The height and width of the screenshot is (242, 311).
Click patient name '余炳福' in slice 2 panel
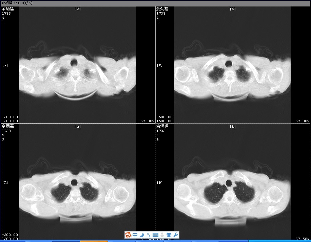pyautogui.click(x=162, y=9)
